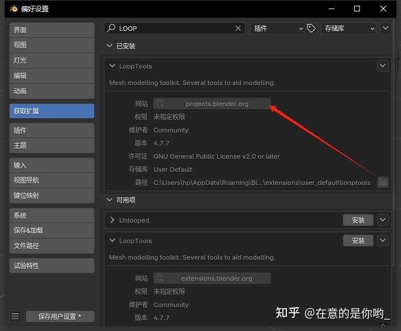This screenshot has height=331, width=401.
Task: Switch to the 文件路径 preferences tab
Action: tap(52, 246)
